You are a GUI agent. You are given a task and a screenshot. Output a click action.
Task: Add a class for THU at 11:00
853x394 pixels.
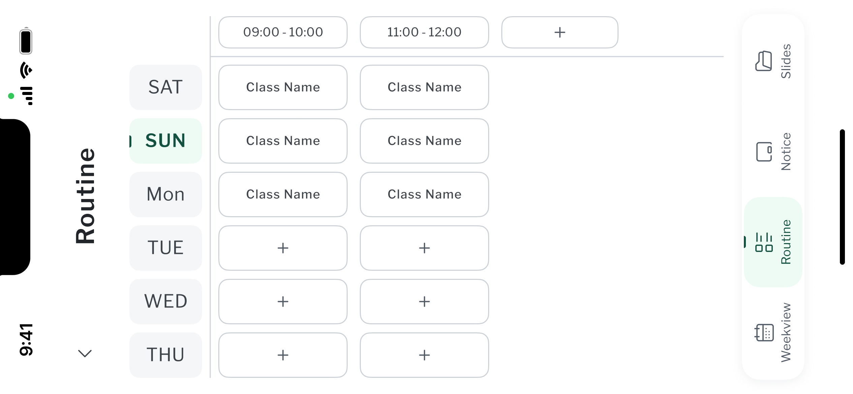pyautogui.click(x=424, y=355)
